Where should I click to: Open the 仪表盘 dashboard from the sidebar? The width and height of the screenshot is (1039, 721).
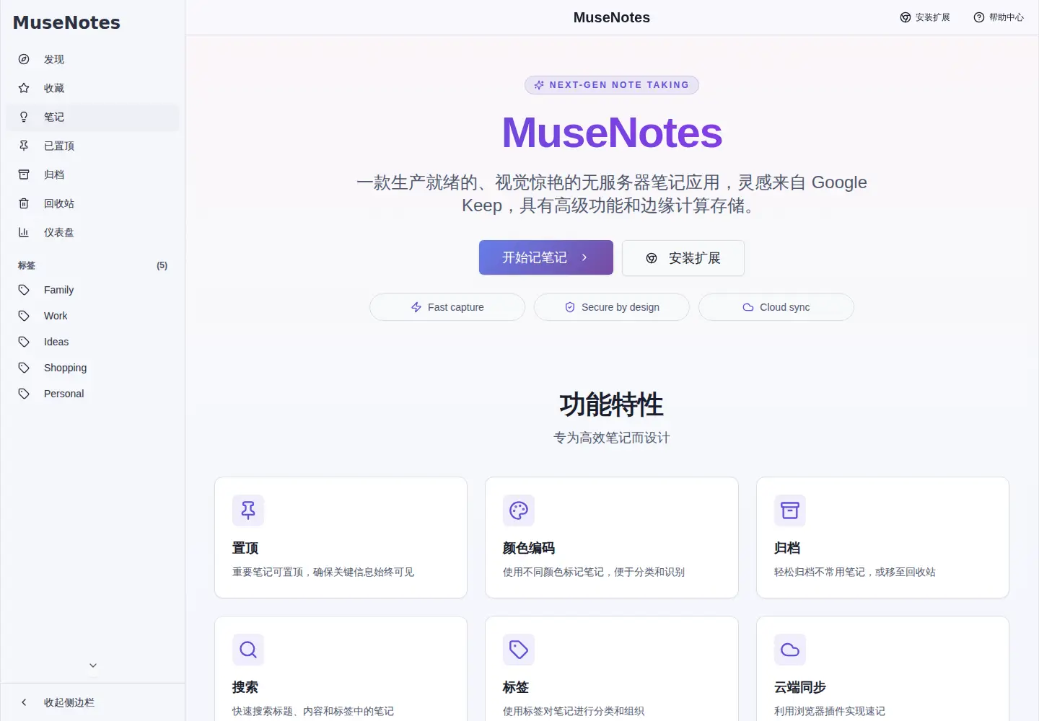pyautogui.click(x=92, y=232)
